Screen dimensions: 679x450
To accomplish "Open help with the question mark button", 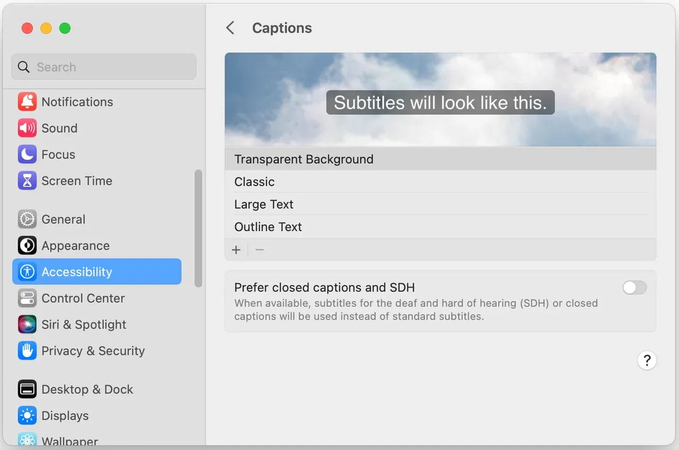I will [647, 361].
